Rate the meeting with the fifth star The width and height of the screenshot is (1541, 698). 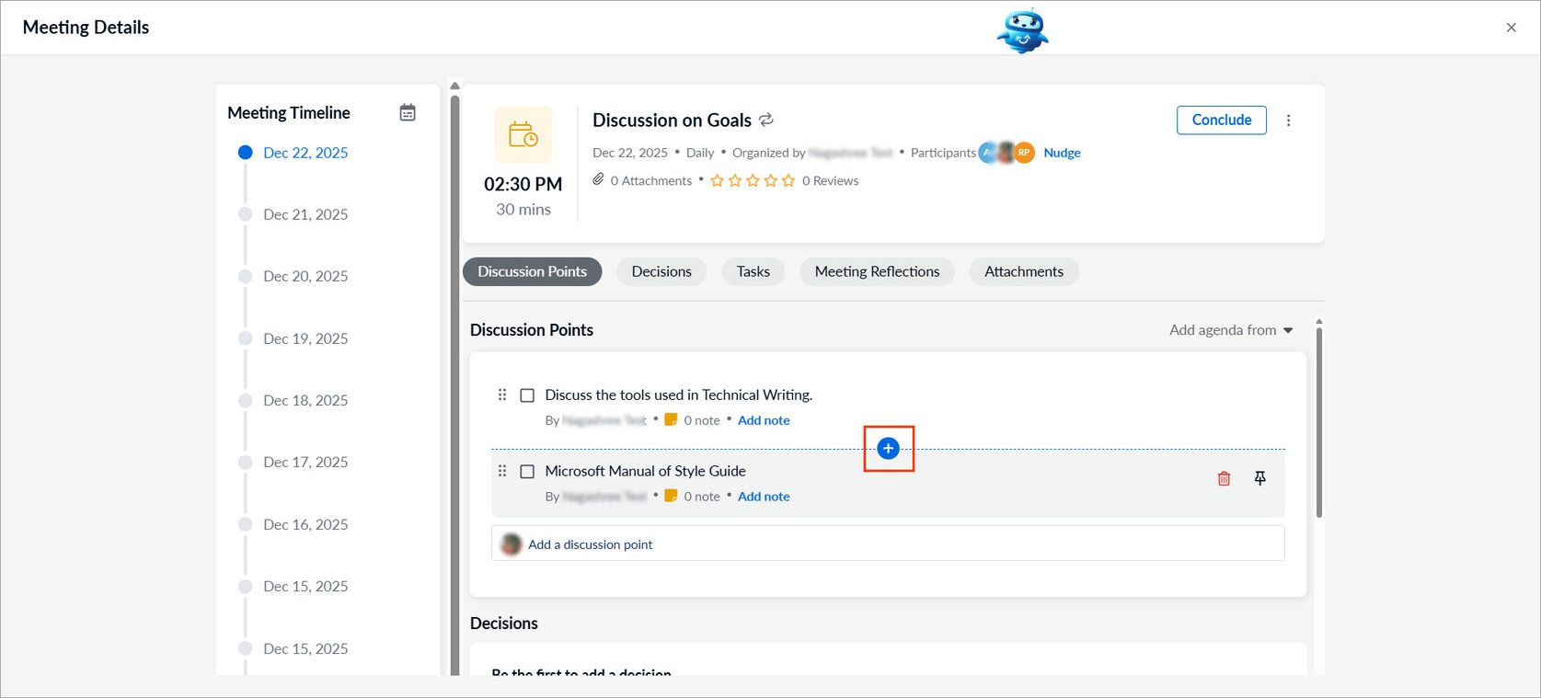[788, 180]
